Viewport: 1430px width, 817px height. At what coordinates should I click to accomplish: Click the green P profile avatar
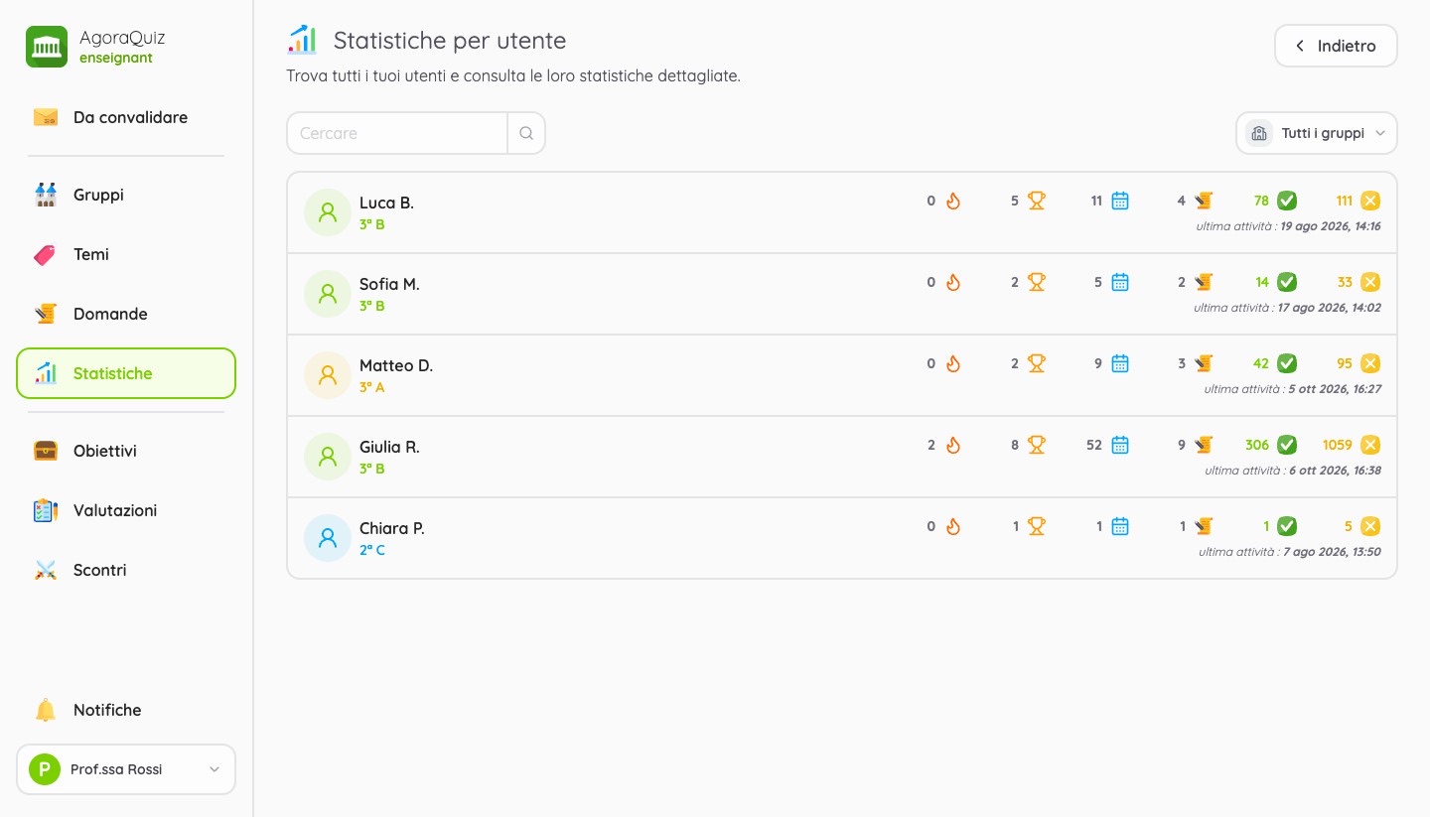point(45,769)
